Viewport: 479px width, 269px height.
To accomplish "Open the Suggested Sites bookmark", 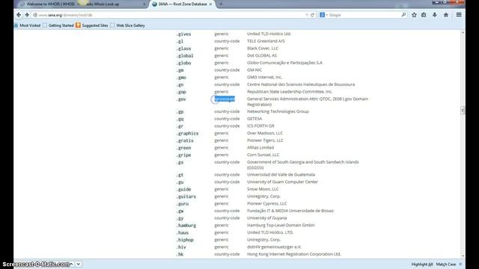I will pyautogui.click(x=92, y=25).
